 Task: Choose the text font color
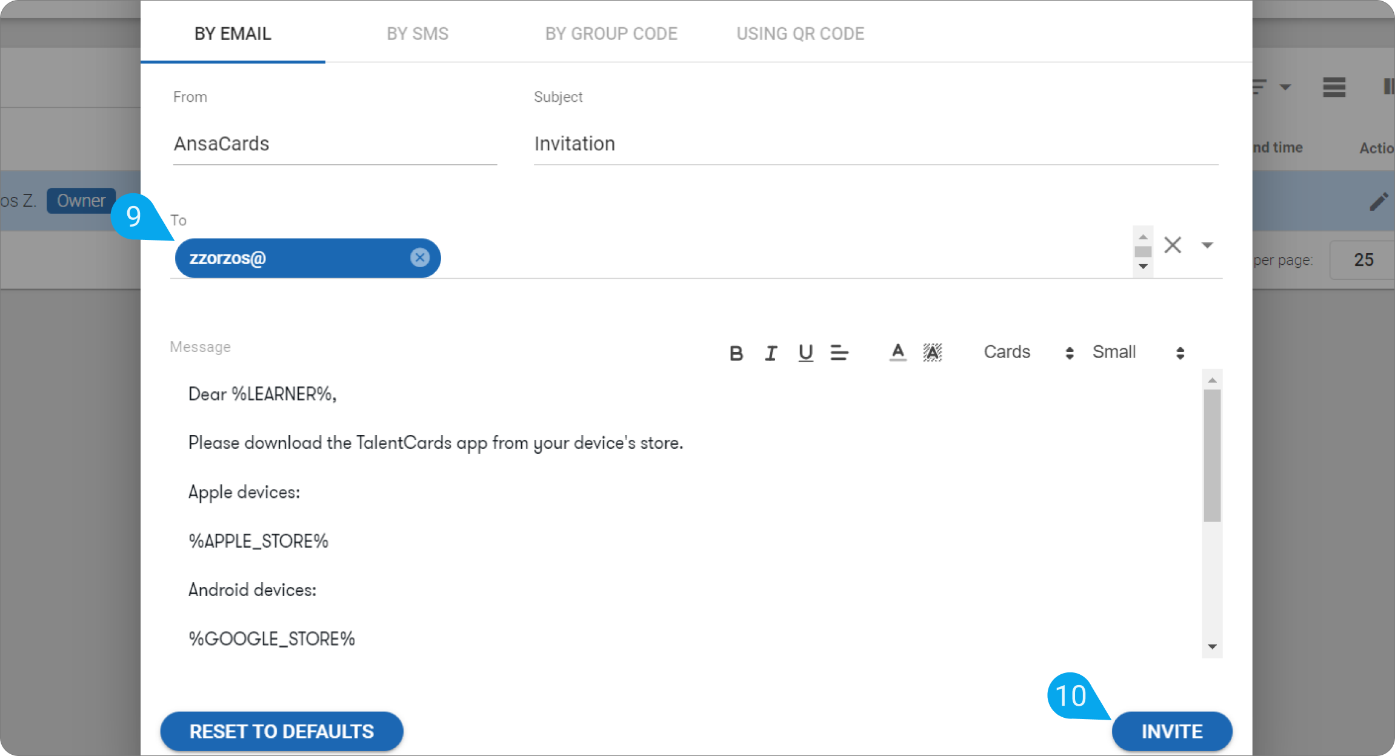[x=898, y=352]
